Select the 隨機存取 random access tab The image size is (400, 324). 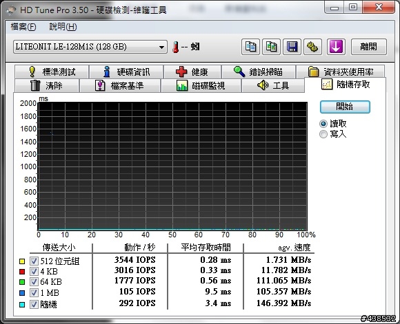tap(345, 85)
